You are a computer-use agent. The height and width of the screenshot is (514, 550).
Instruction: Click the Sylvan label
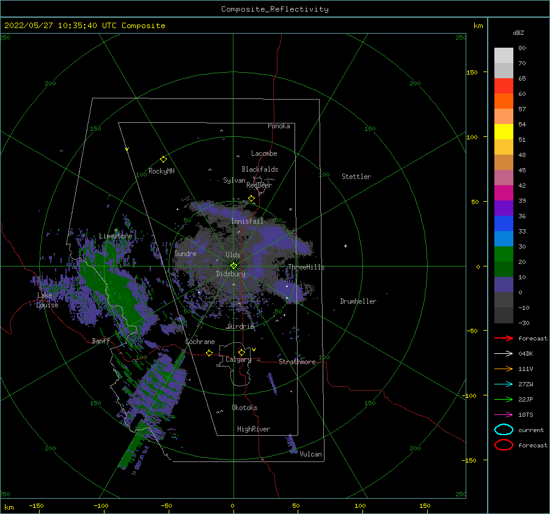point(234,180)
